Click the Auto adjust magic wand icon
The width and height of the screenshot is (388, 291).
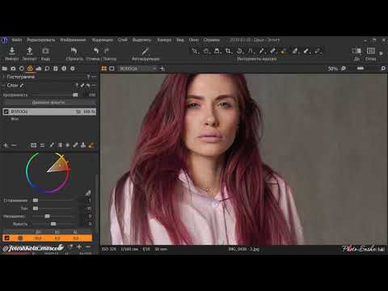tap(145, 51)
